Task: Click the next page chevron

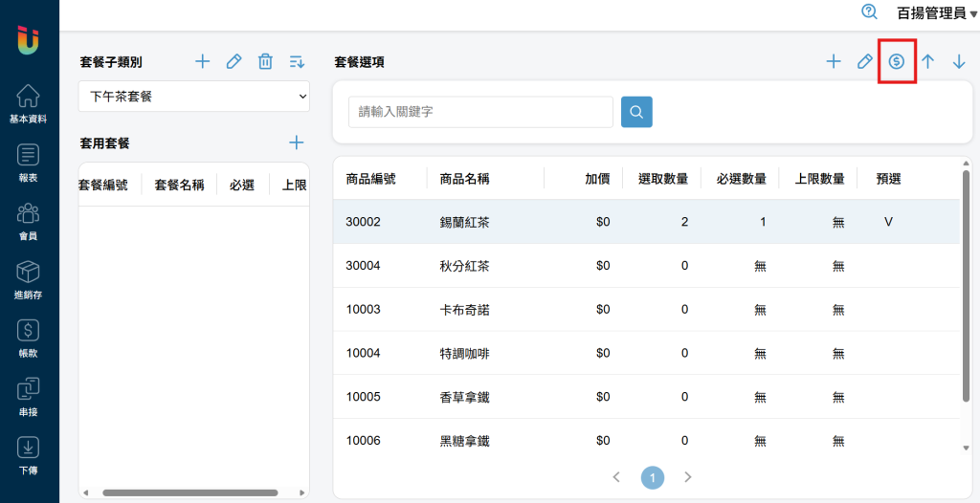Action: point(687,476)
